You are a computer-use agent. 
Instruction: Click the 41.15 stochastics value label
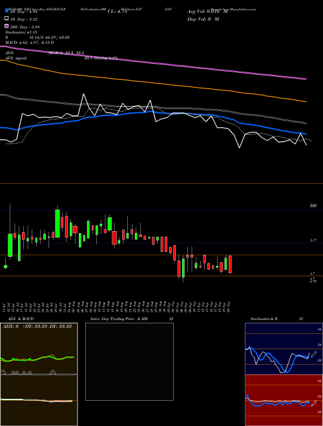pyautogui.click(x=313, y=354)
